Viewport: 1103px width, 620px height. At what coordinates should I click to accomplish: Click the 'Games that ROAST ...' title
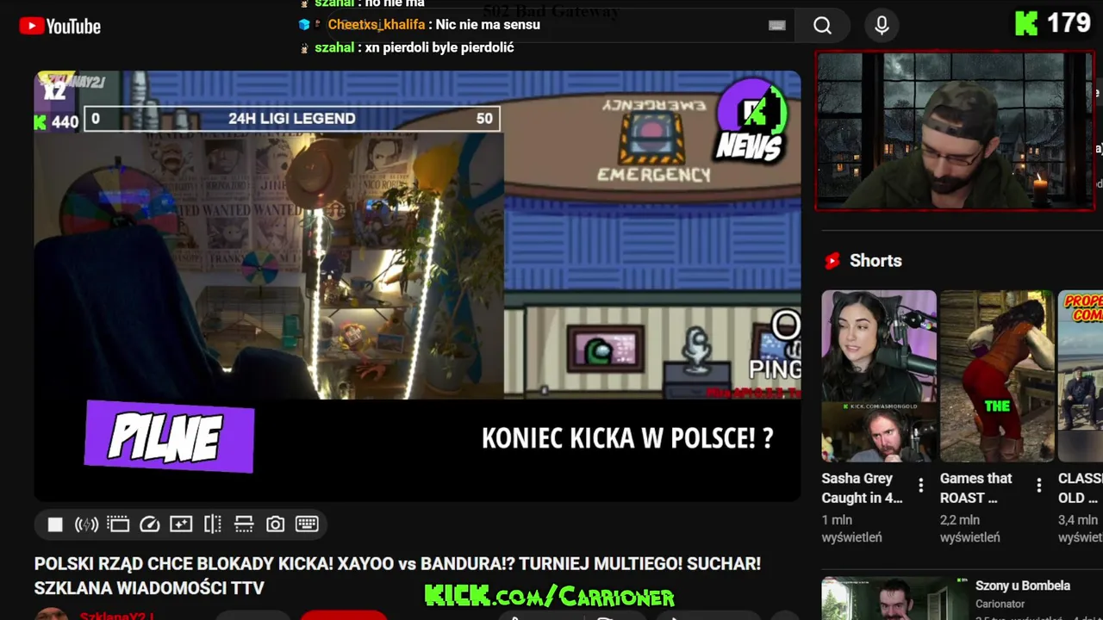pos(977,488)
